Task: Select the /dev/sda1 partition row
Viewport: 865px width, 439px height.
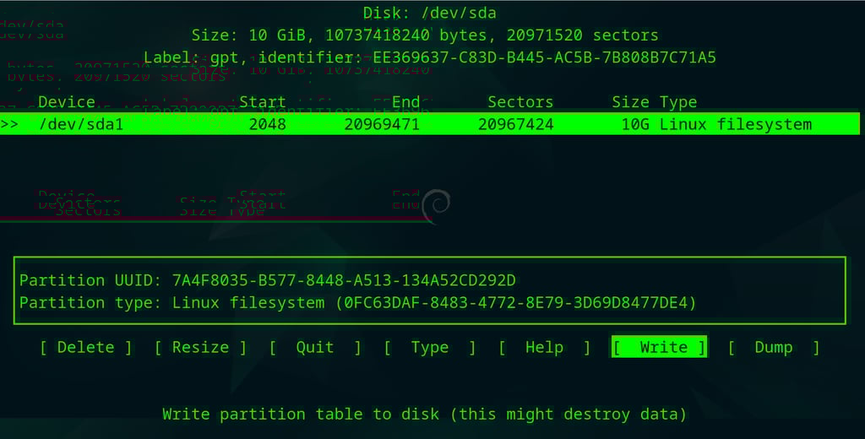Action: coord(430,123)
